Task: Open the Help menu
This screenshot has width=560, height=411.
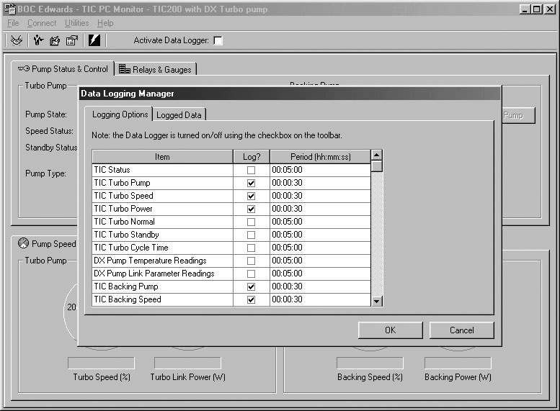Action: pos(105,23)
